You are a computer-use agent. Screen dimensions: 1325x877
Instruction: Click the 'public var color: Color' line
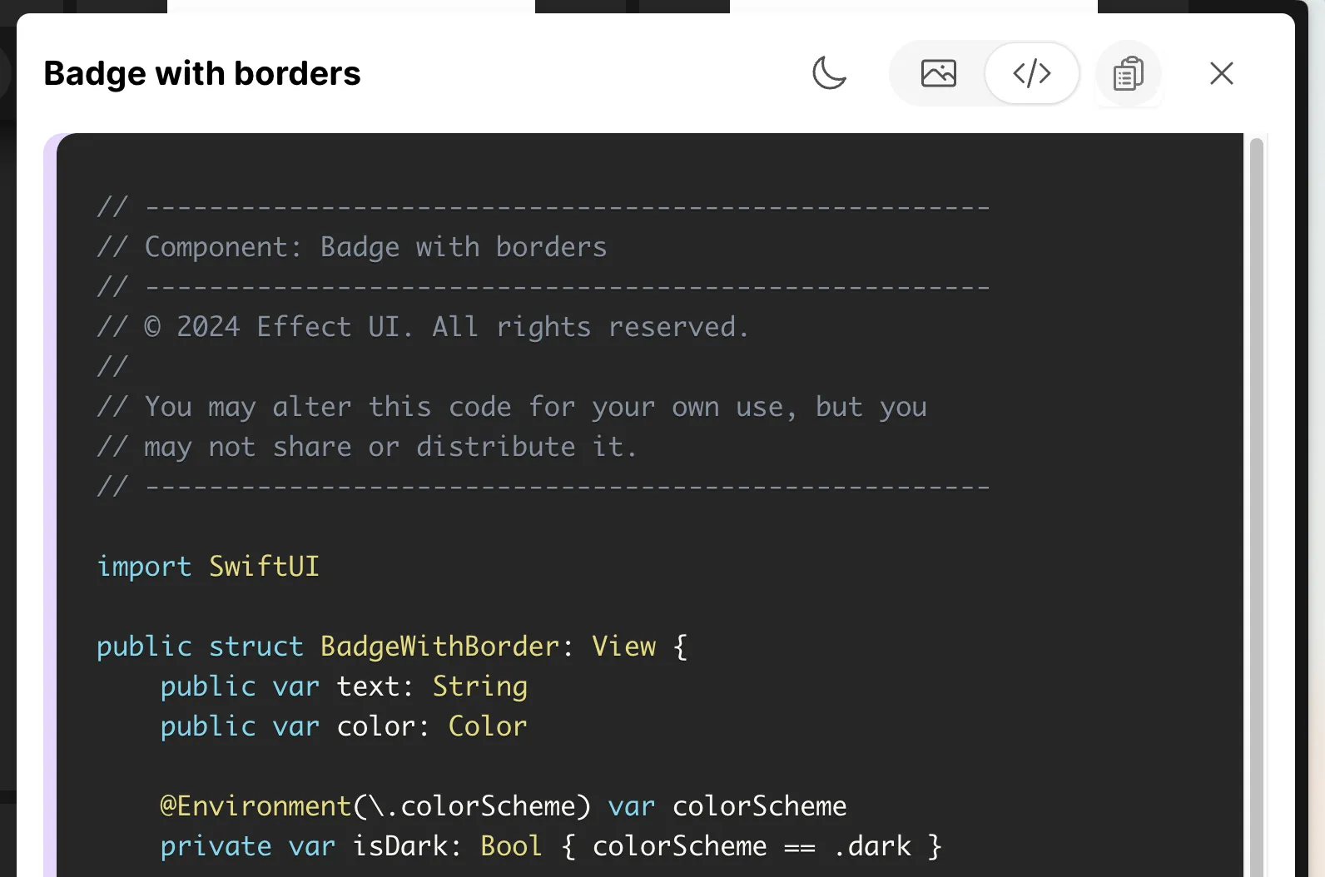click(344, 726)
